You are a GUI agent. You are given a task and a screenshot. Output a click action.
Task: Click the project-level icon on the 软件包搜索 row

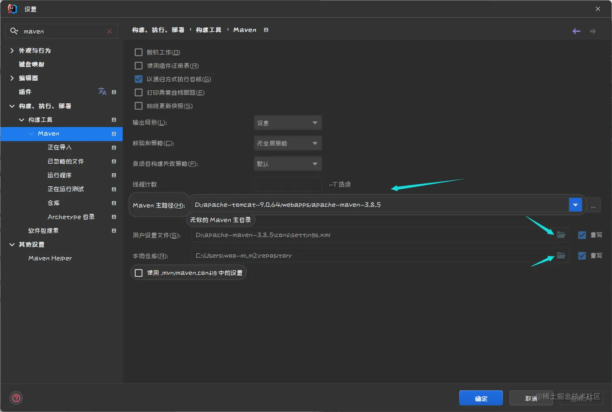(114, 231)
